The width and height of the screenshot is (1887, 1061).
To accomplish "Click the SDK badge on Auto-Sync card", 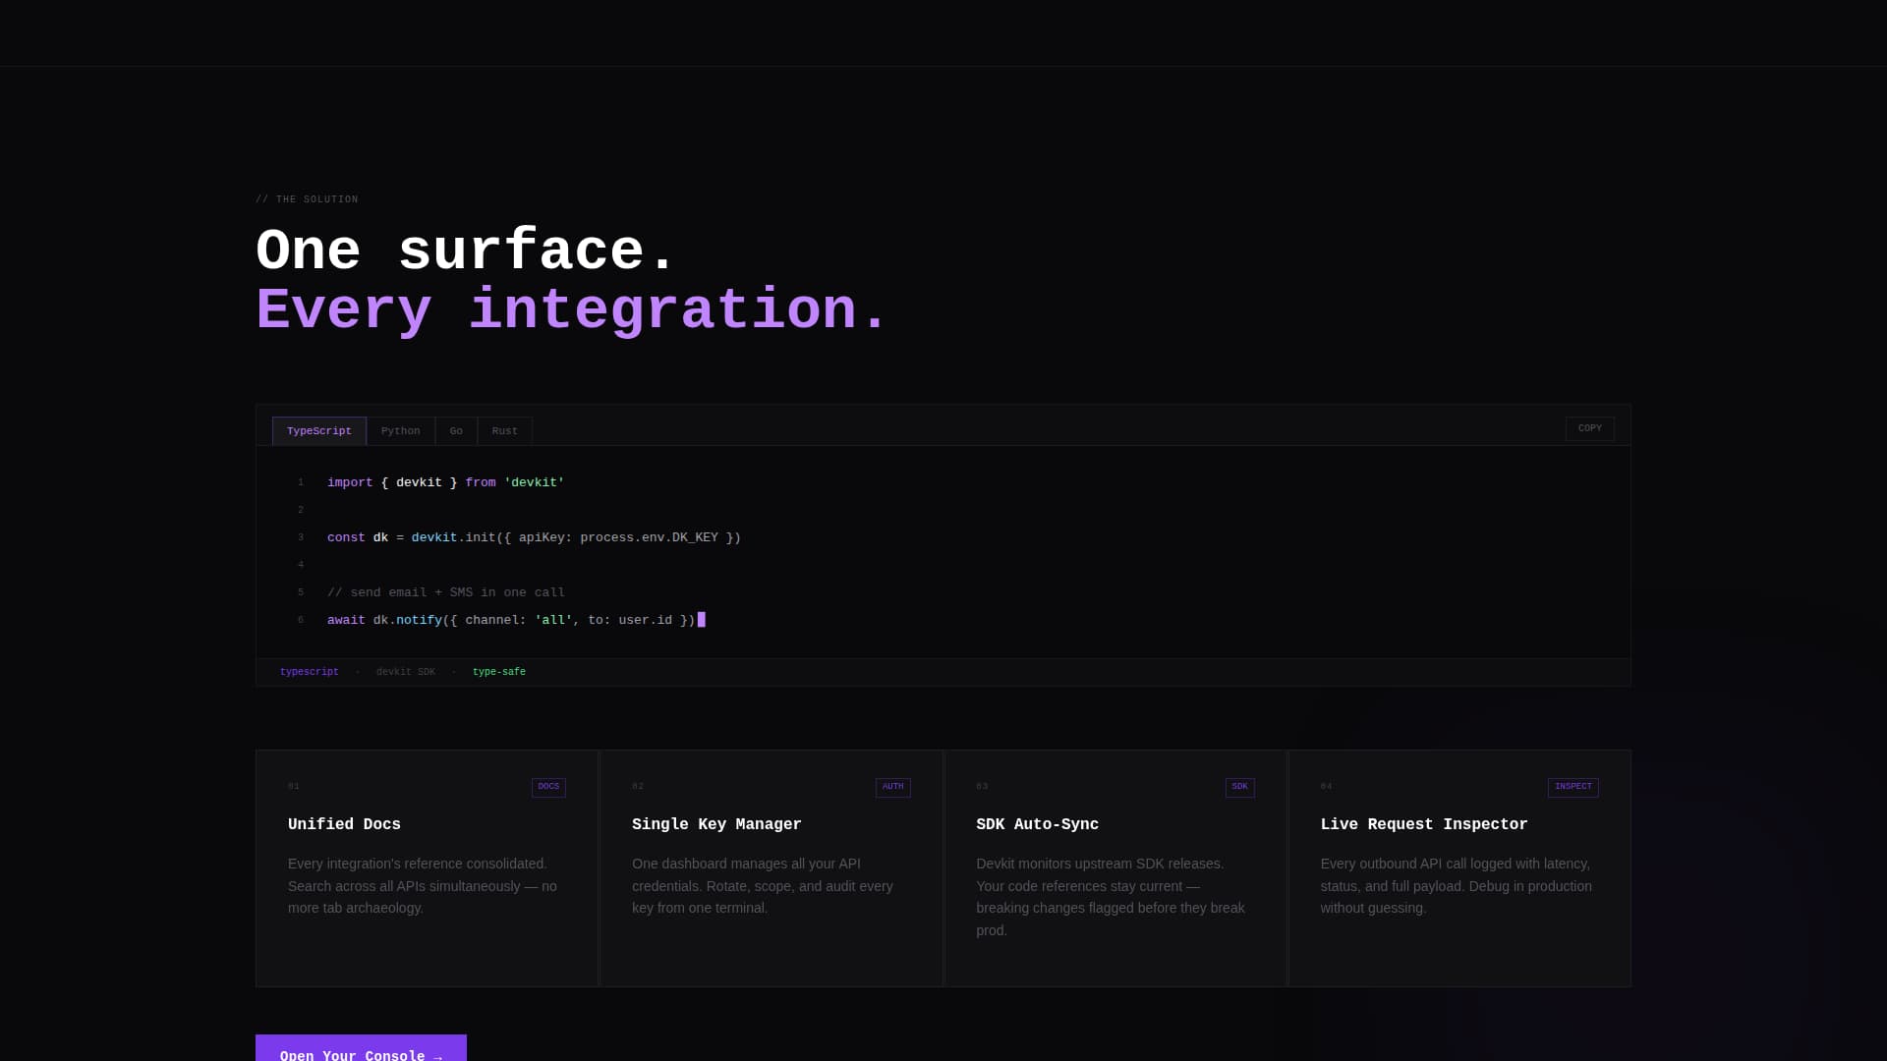I will click(x=1239, y=787).
